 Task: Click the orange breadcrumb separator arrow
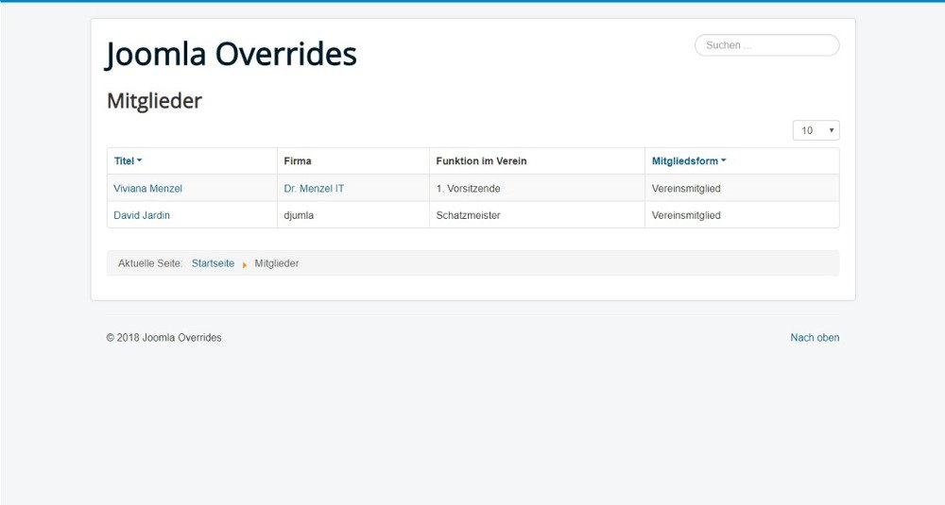(x=245, y=264)
